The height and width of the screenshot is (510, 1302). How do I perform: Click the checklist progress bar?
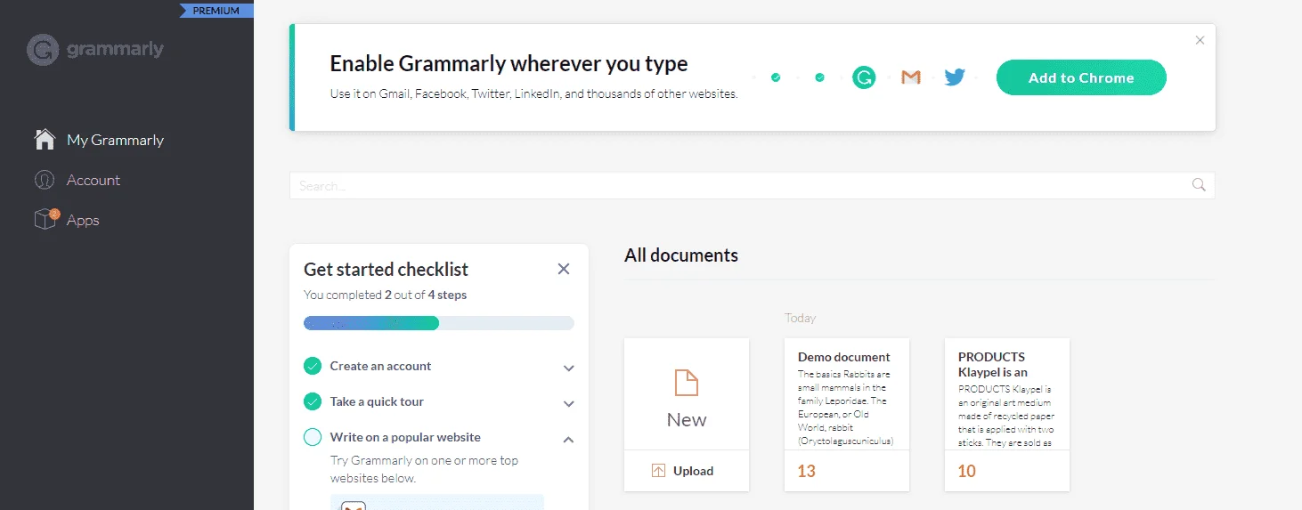[439, 323]
